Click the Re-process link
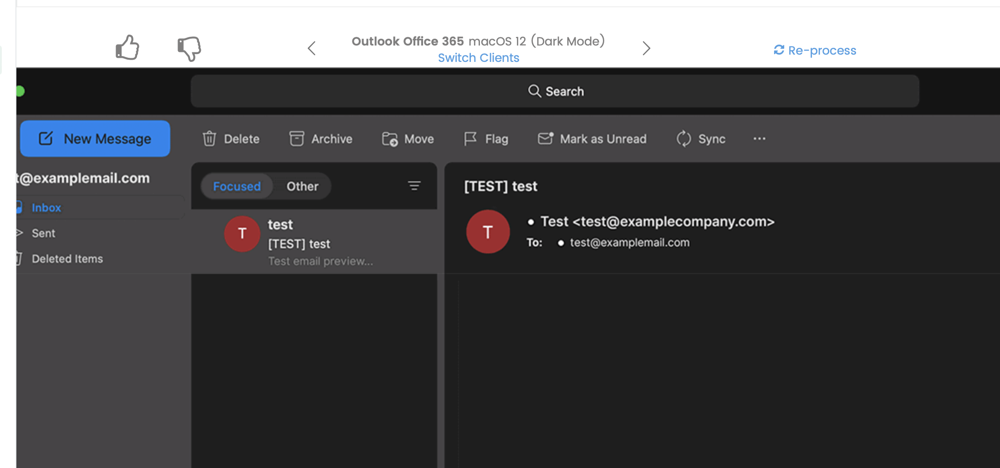Viewport: 1000px width, 468px height. point(815,50)
